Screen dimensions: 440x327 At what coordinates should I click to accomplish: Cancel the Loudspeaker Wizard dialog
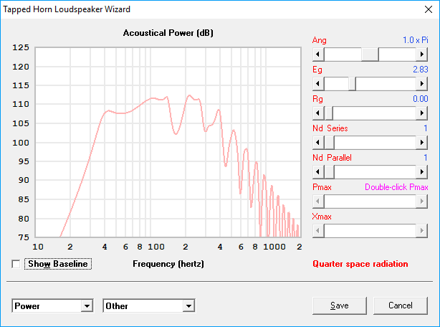tap(401, 305)
